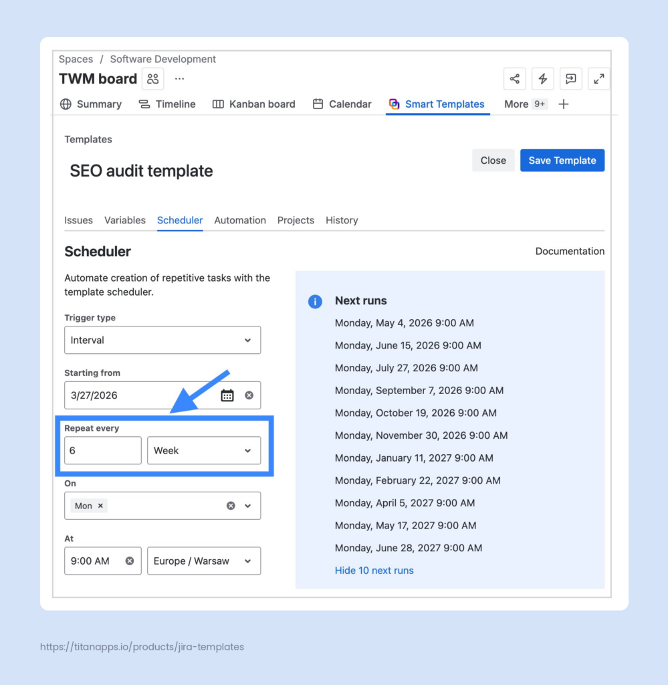The width and height of the screenshot is (668, 685).
Task: Click the info icon beside Next runs
Action: pos(315,302)
